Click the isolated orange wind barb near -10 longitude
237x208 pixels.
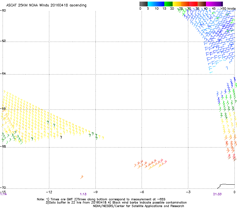pyautogui.click(x=82, y=177)
